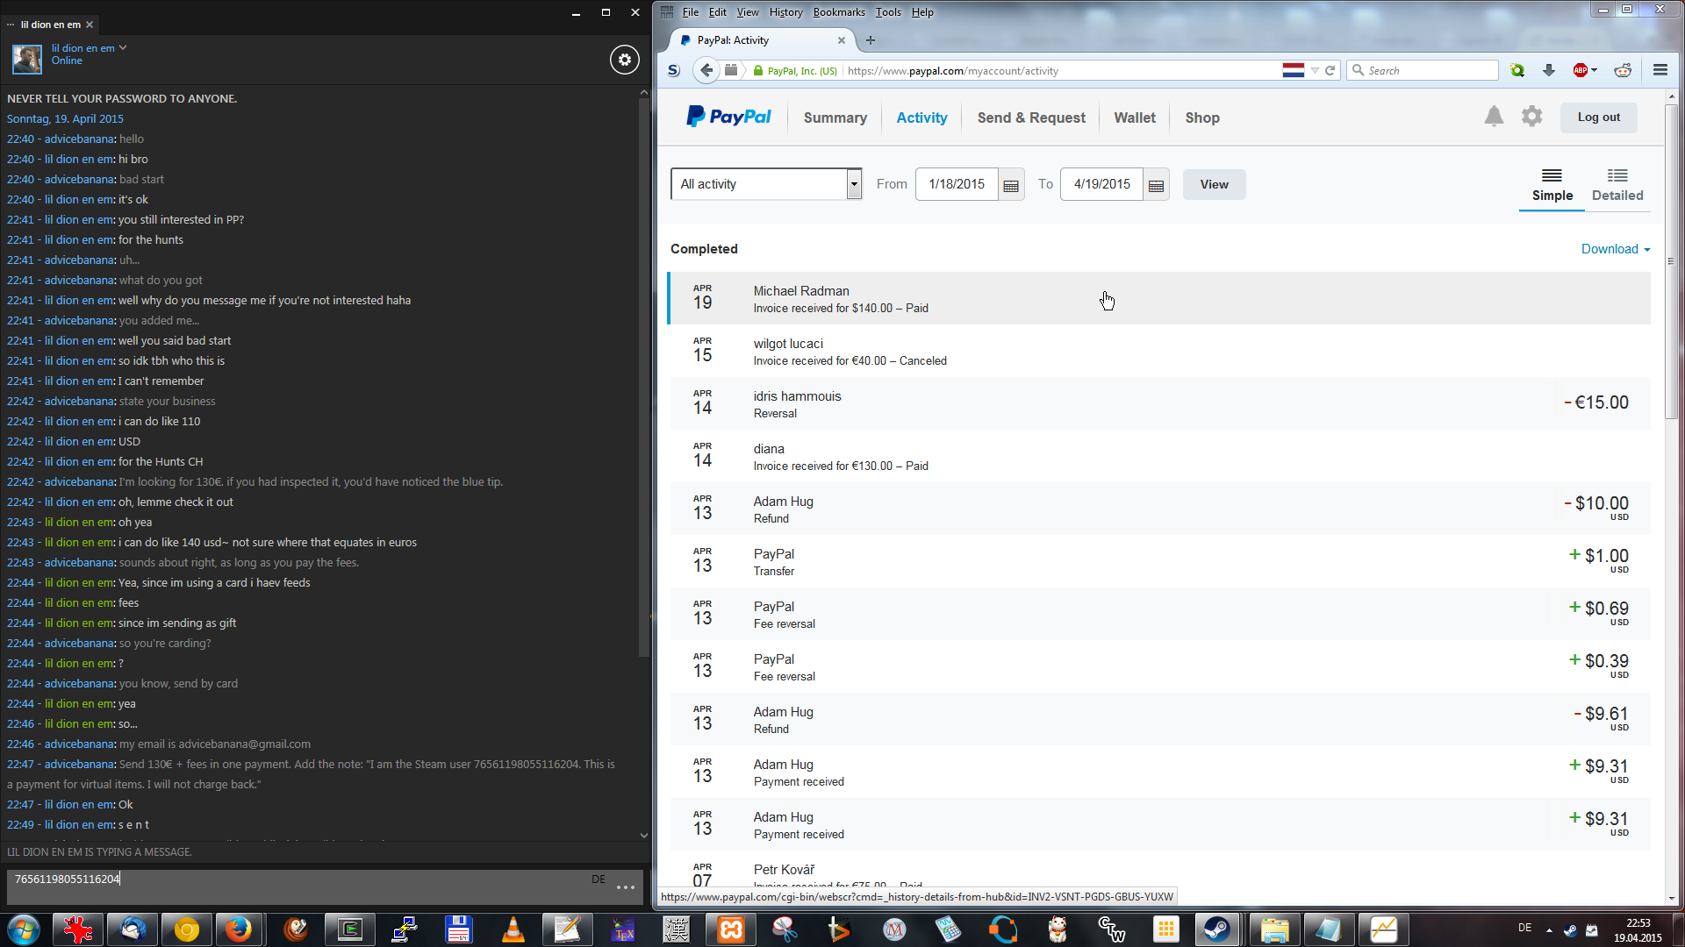The height and width of the screenshot is (947, 1685).
Task: Expand lil dion en em name dropdown
Action: click(x=123, y=47)
